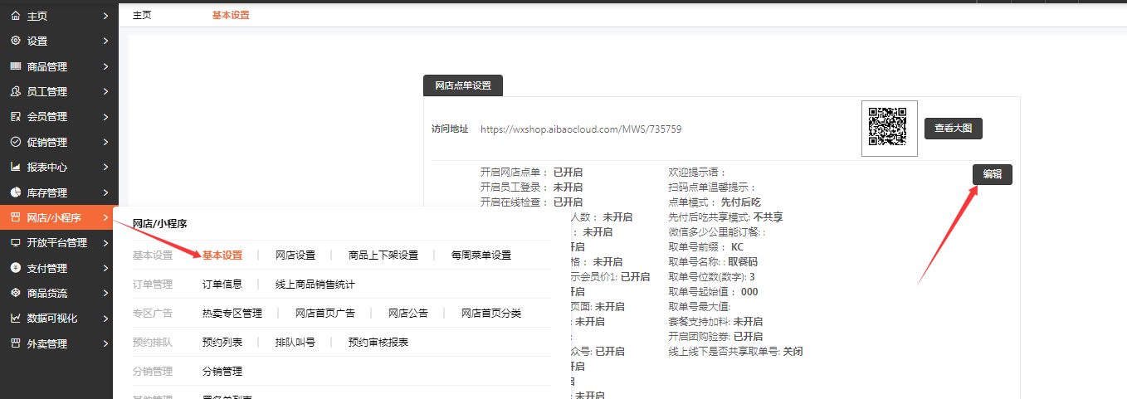Click the 支付管理 coin icon
Viewport: 1127px width, 399px height.
[x=15, y=268]
